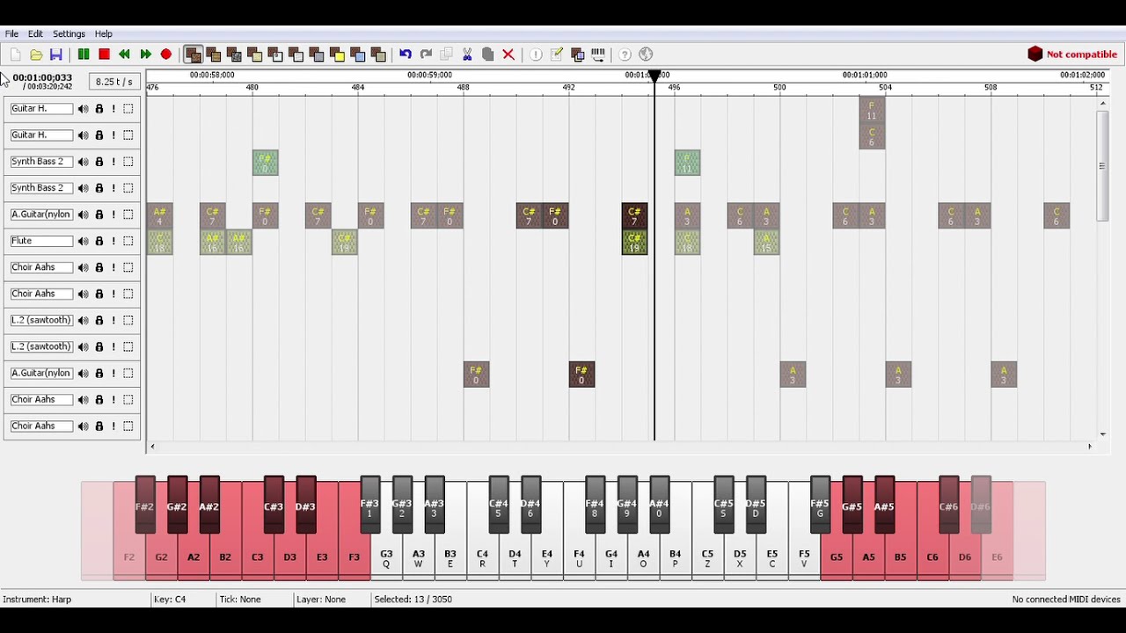Select the Double Bass instrument block icon
Viewport: 1126px width, 633px height.
(214, 55)
